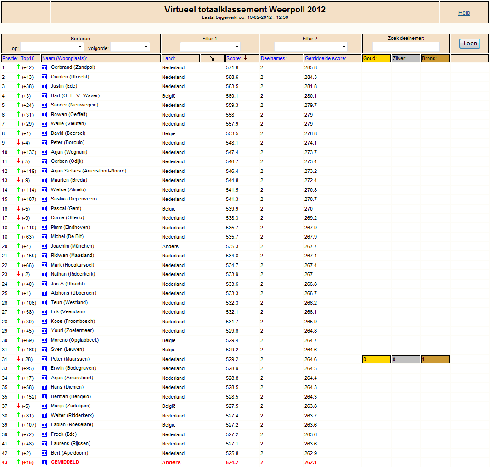The height and width of the screenshot is (467, 490).
Task: Click the page title 'Virtueel totaalklassement Weerpoll 2012'
Action: point(245,10)
